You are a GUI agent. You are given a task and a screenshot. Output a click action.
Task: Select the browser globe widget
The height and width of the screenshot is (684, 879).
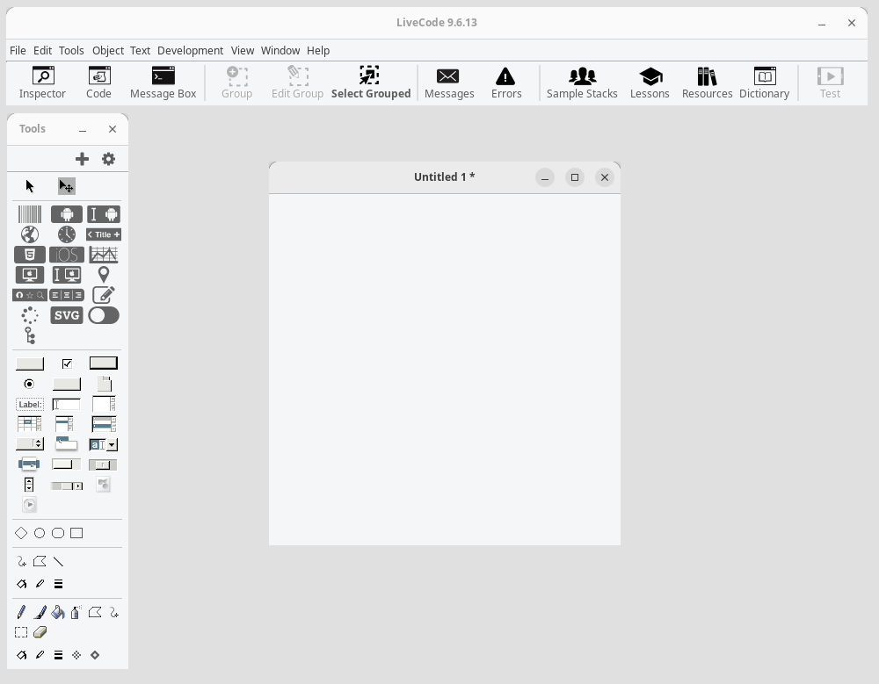[30, 234]
